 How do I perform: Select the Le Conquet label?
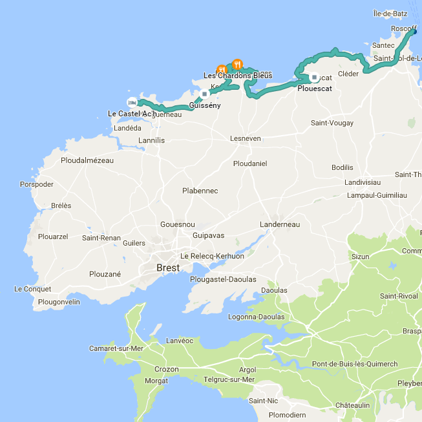click(x=32, y=289)
